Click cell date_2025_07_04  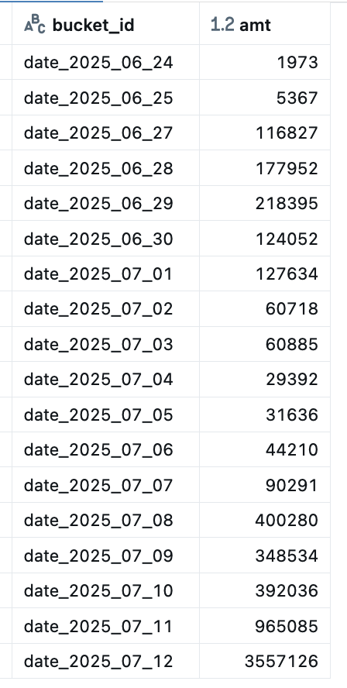[105, 380]
